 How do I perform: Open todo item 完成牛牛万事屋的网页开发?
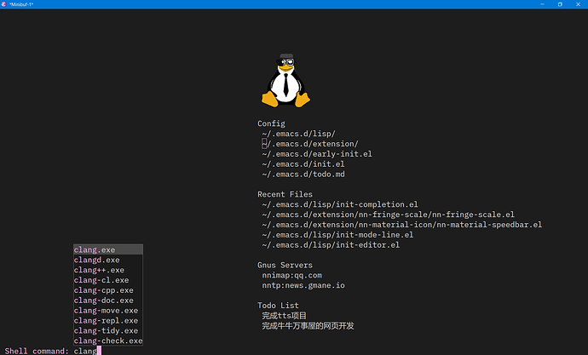[x=308, y=326]
